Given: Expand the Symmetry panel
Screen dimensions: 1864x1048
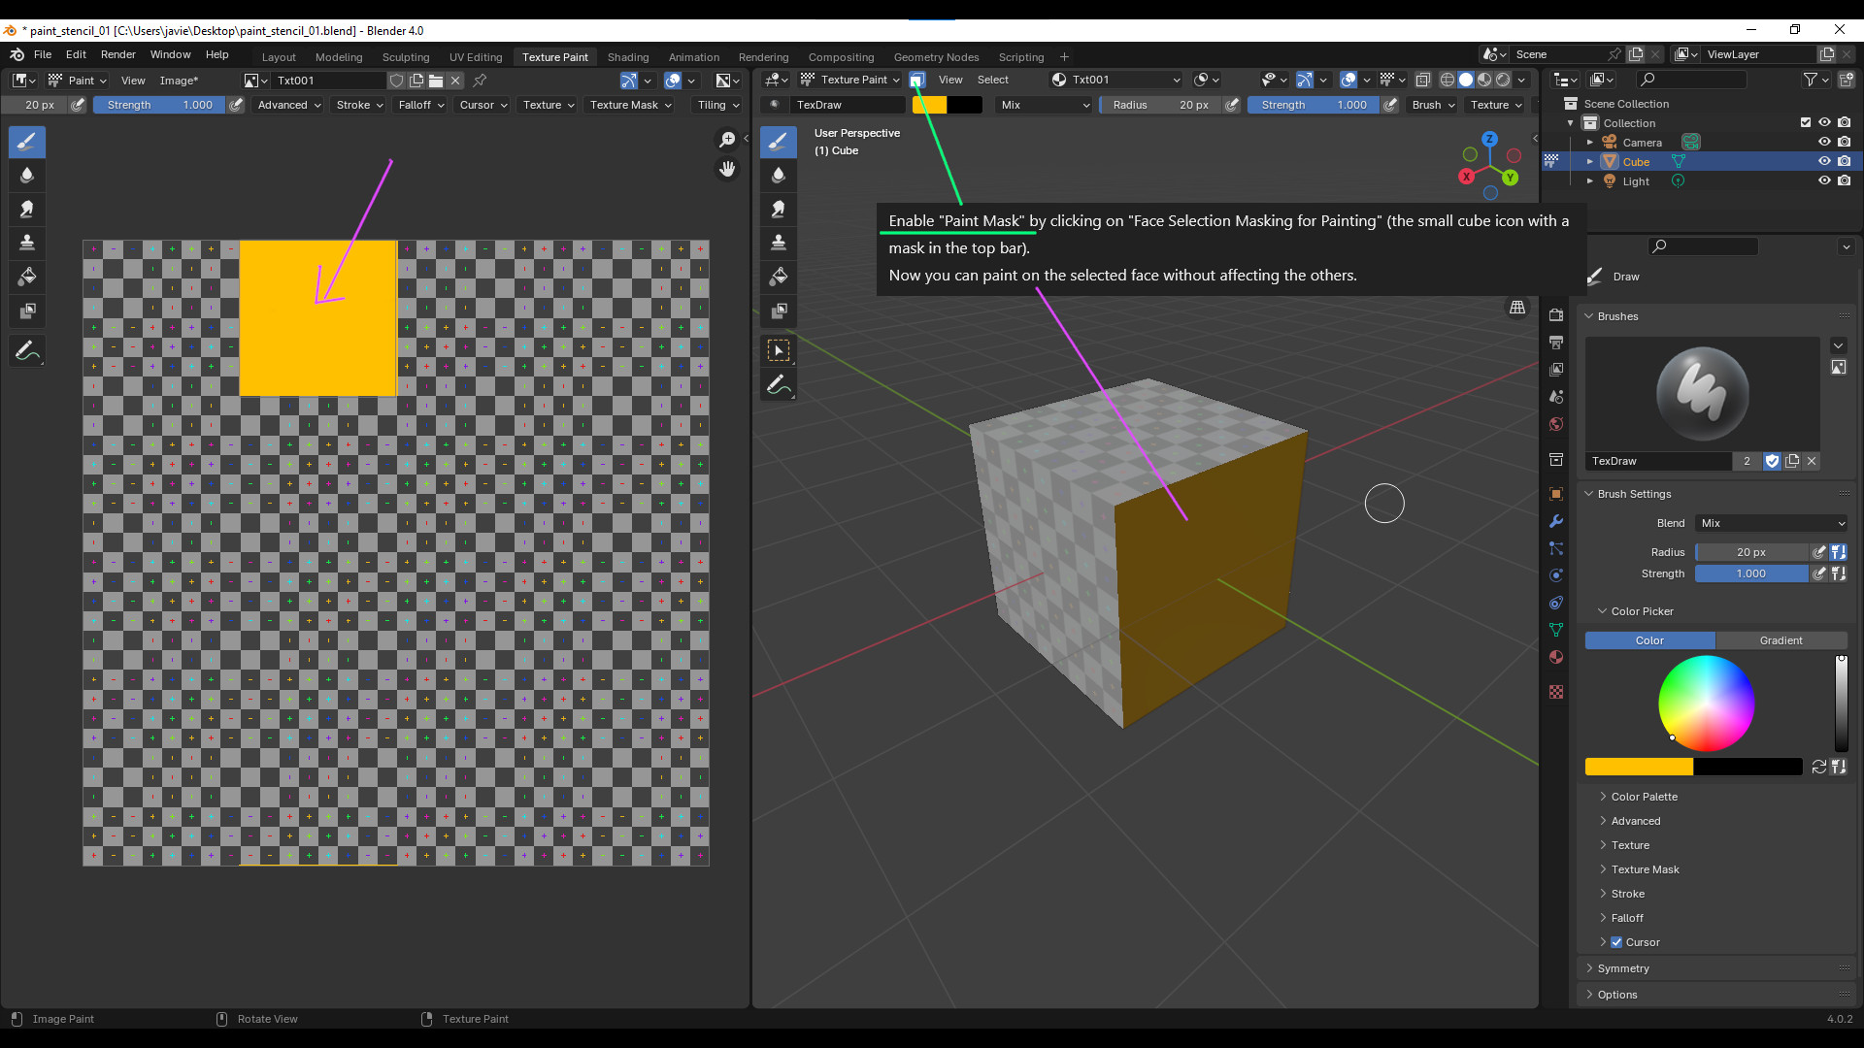Looking at the screenshot, I should pyautogui.click(x=1623, y=968).
